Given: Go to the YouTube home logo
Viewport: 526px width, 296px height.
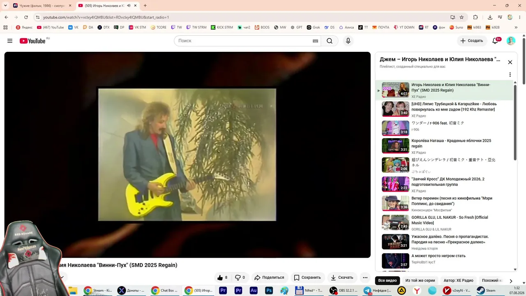Looking at the screenshot, I should (x=32, y=41).
